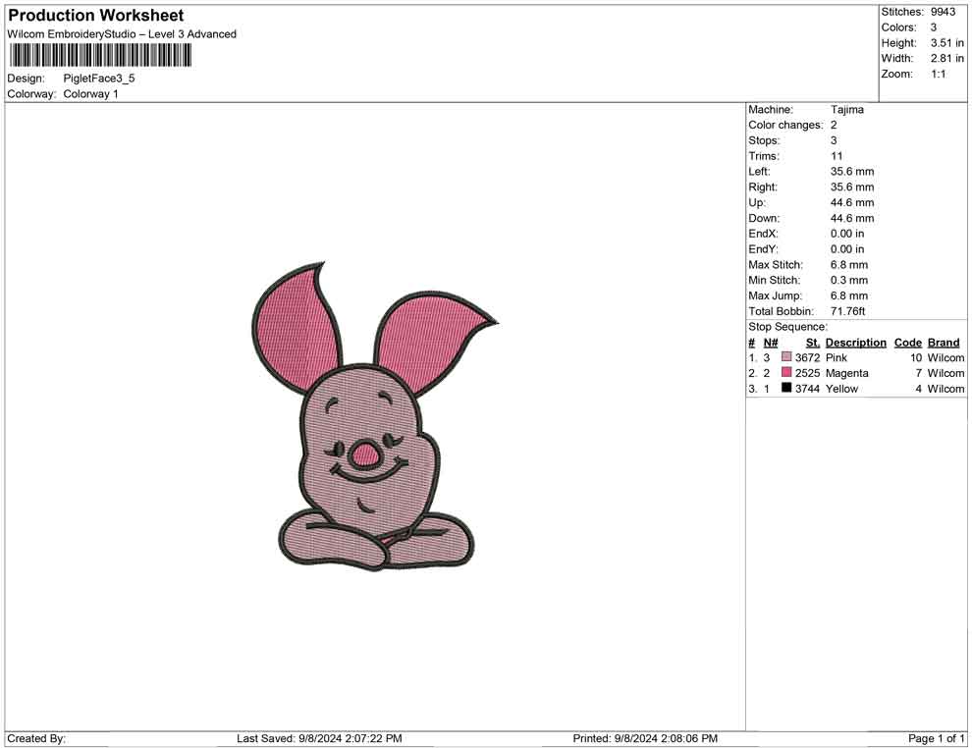Click the stitch count 9943

[x=943, y=12]
